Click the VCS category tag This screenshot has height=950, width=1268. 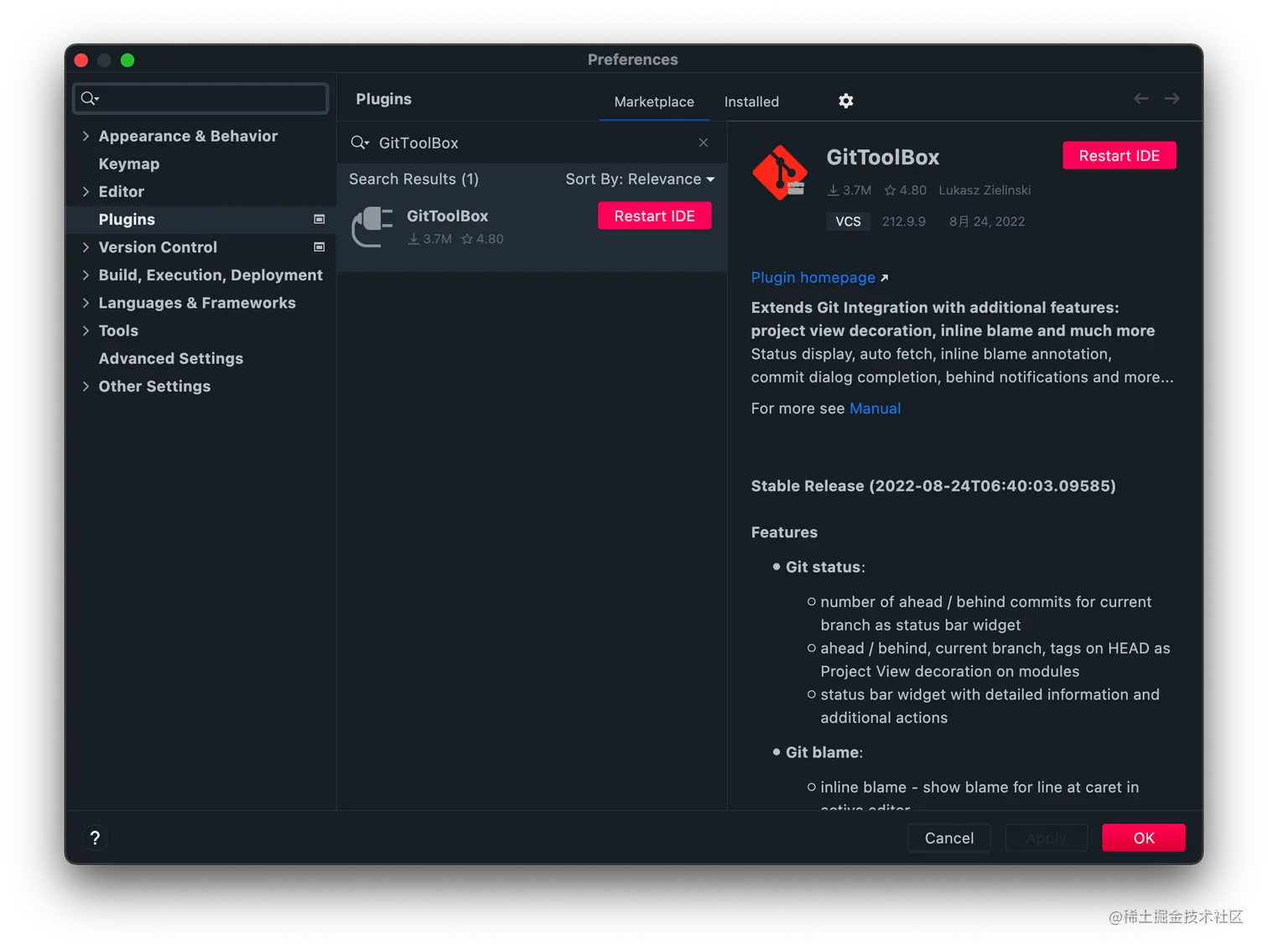[x=848, y=221]
